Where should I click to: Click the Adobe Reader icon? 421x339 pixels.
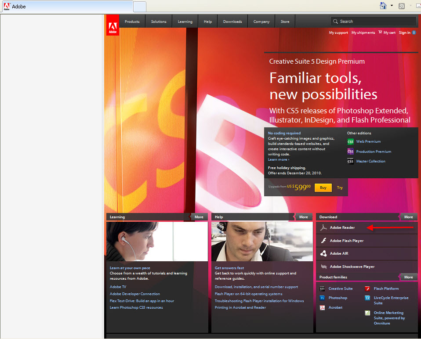click(x=323, y=227)
